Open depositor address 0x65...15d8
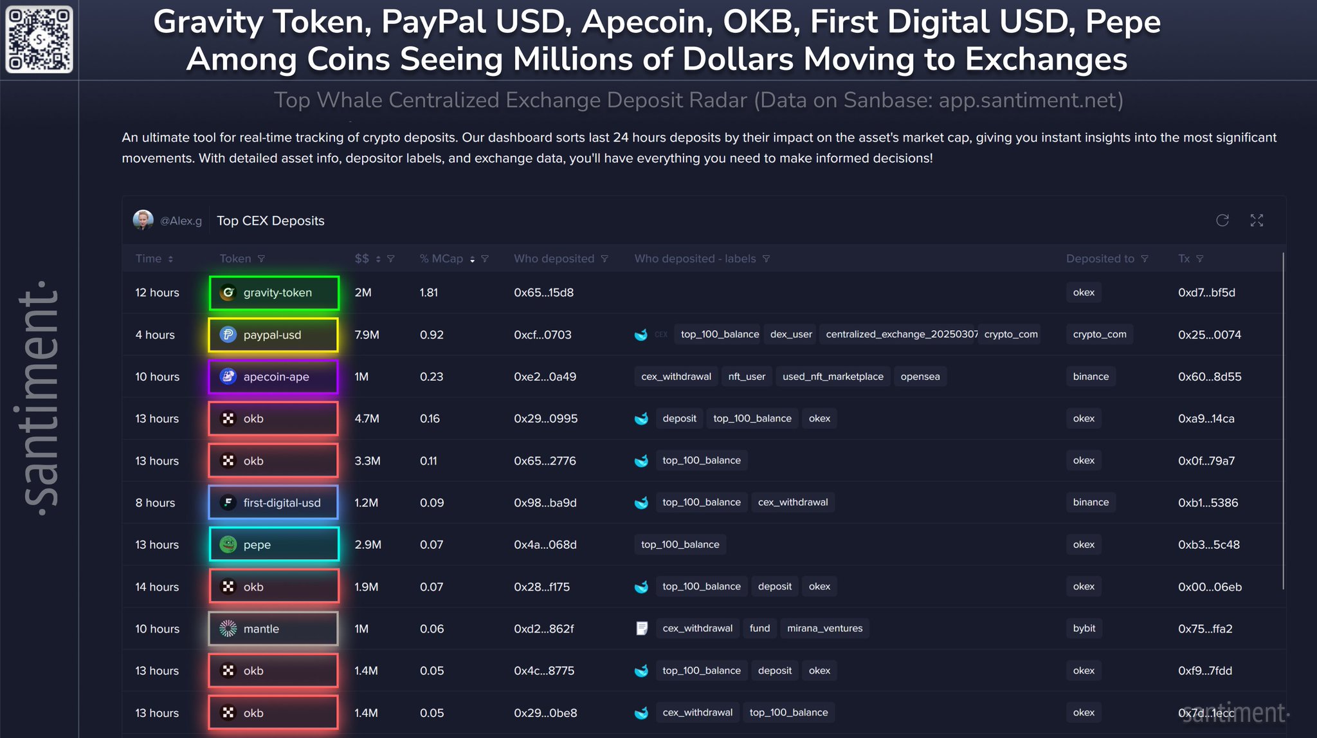Screen dimensions: 1317x738 point(543,293)
